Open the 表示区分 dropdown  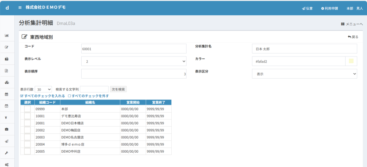pyautogui.click(x=305, y=74)
